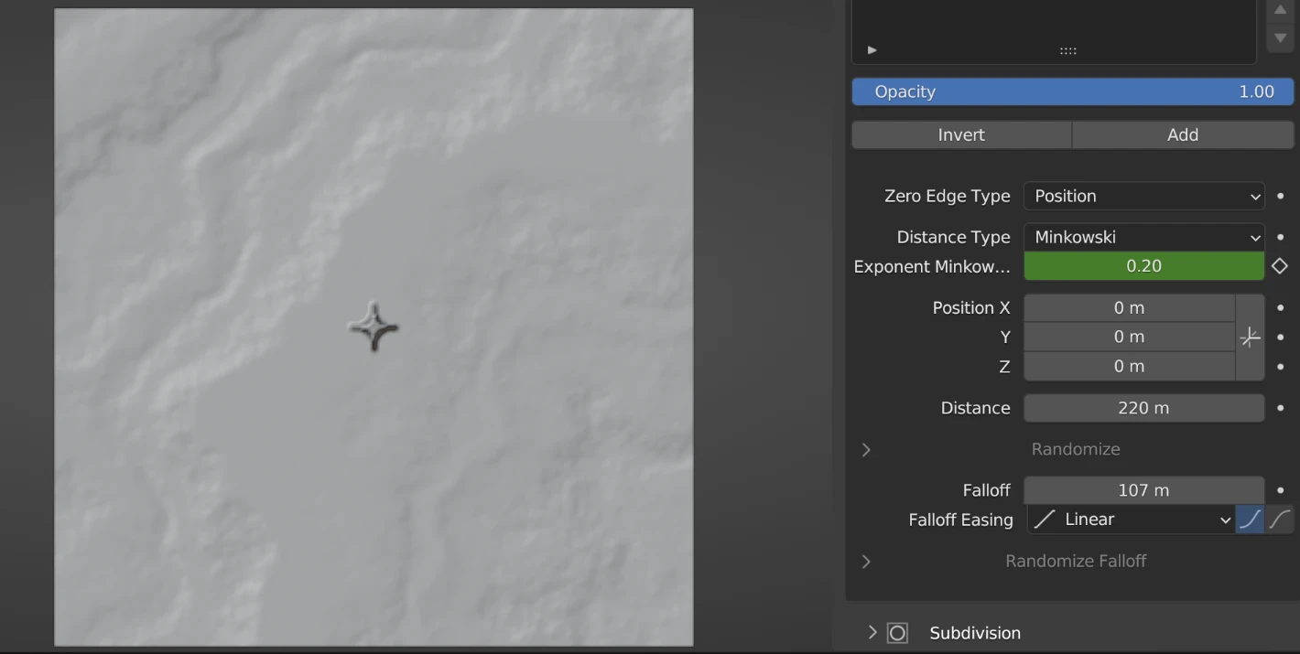This screenshot has height=654, width=1300.
Task: Click the move-up arrow in the list
Action: 1281,10
